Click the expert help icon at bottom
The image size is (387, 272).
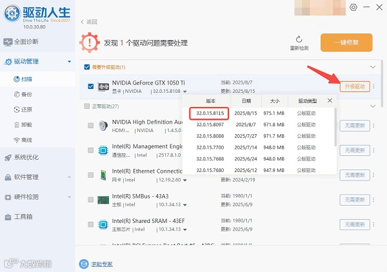click(84, 264)
